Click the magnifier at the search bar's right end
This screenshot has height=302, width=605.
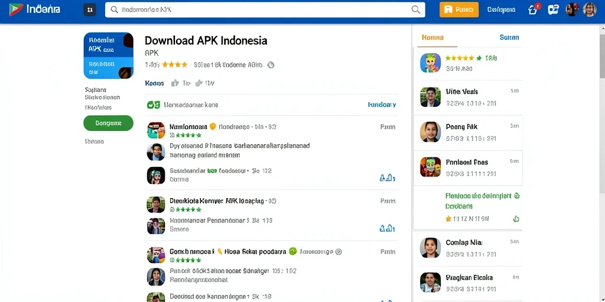(415, 9)
